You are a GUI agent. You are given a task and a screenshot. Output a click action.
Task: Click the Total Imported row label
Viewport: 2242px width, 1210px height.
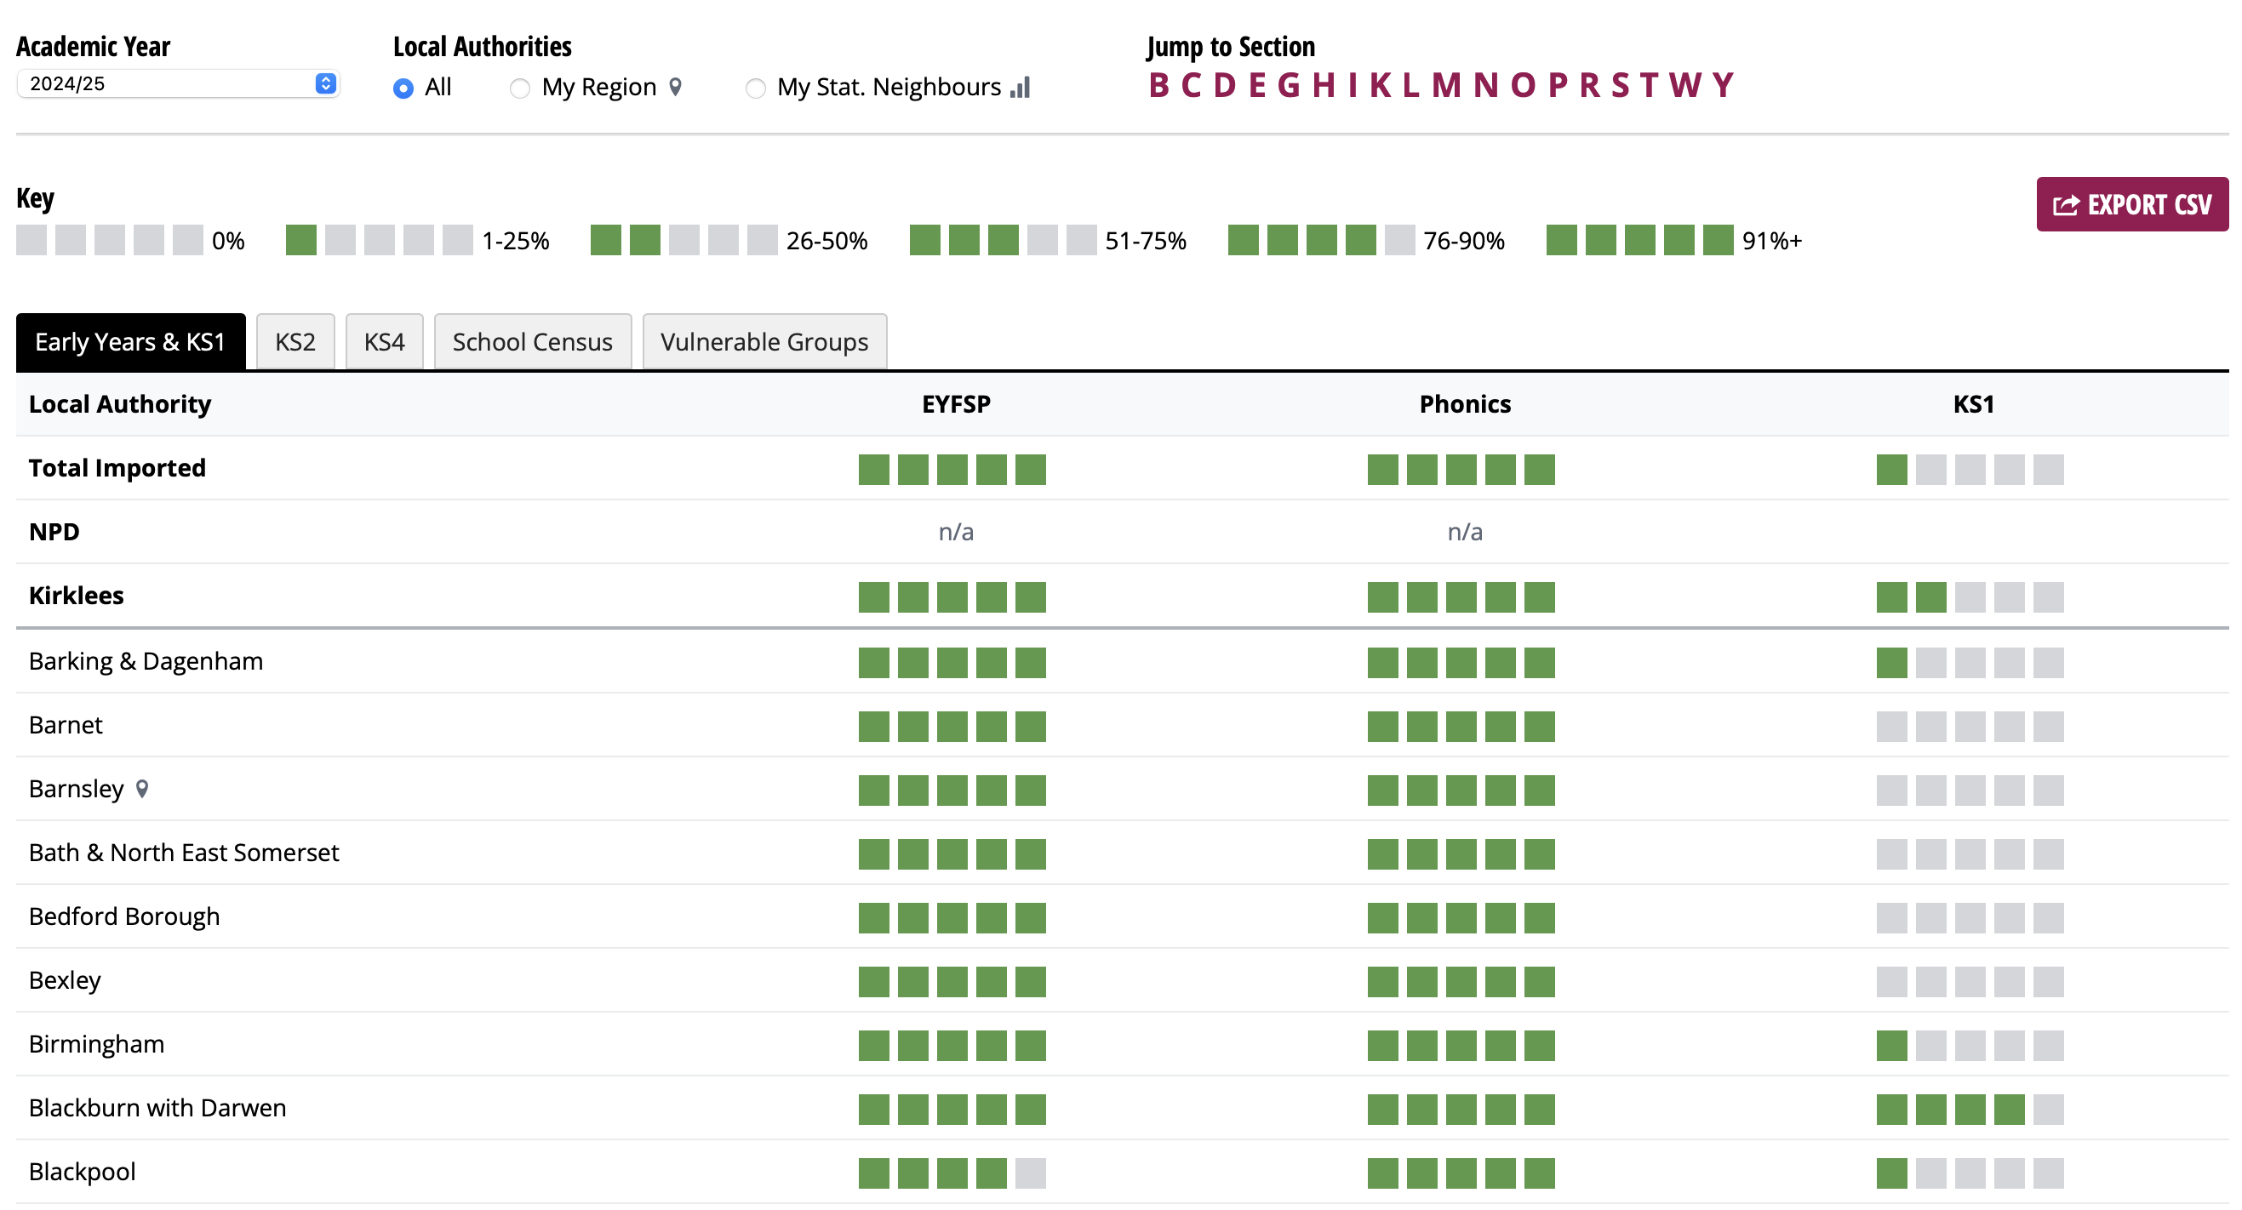[x=117, y=468]
